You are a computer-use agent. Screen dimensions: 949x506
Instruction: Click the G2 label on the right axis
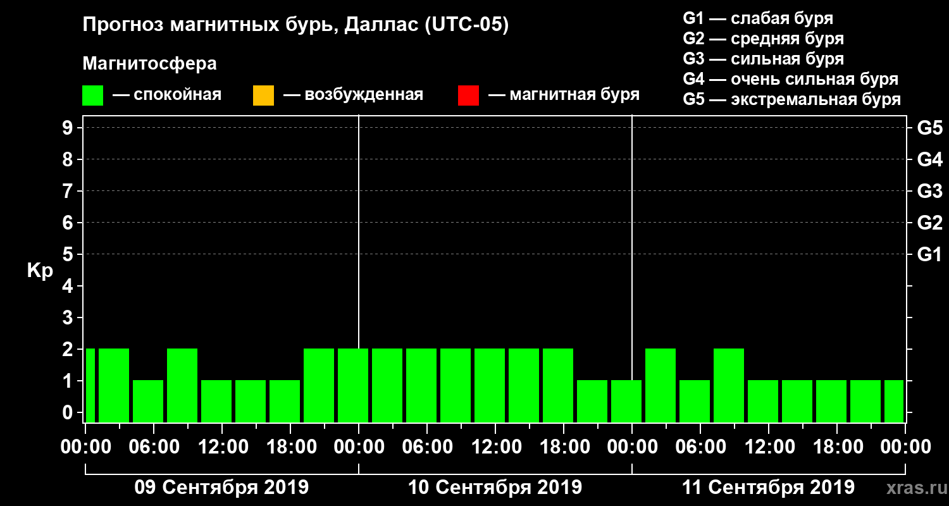pyautogui.click(x=929, y=223)
